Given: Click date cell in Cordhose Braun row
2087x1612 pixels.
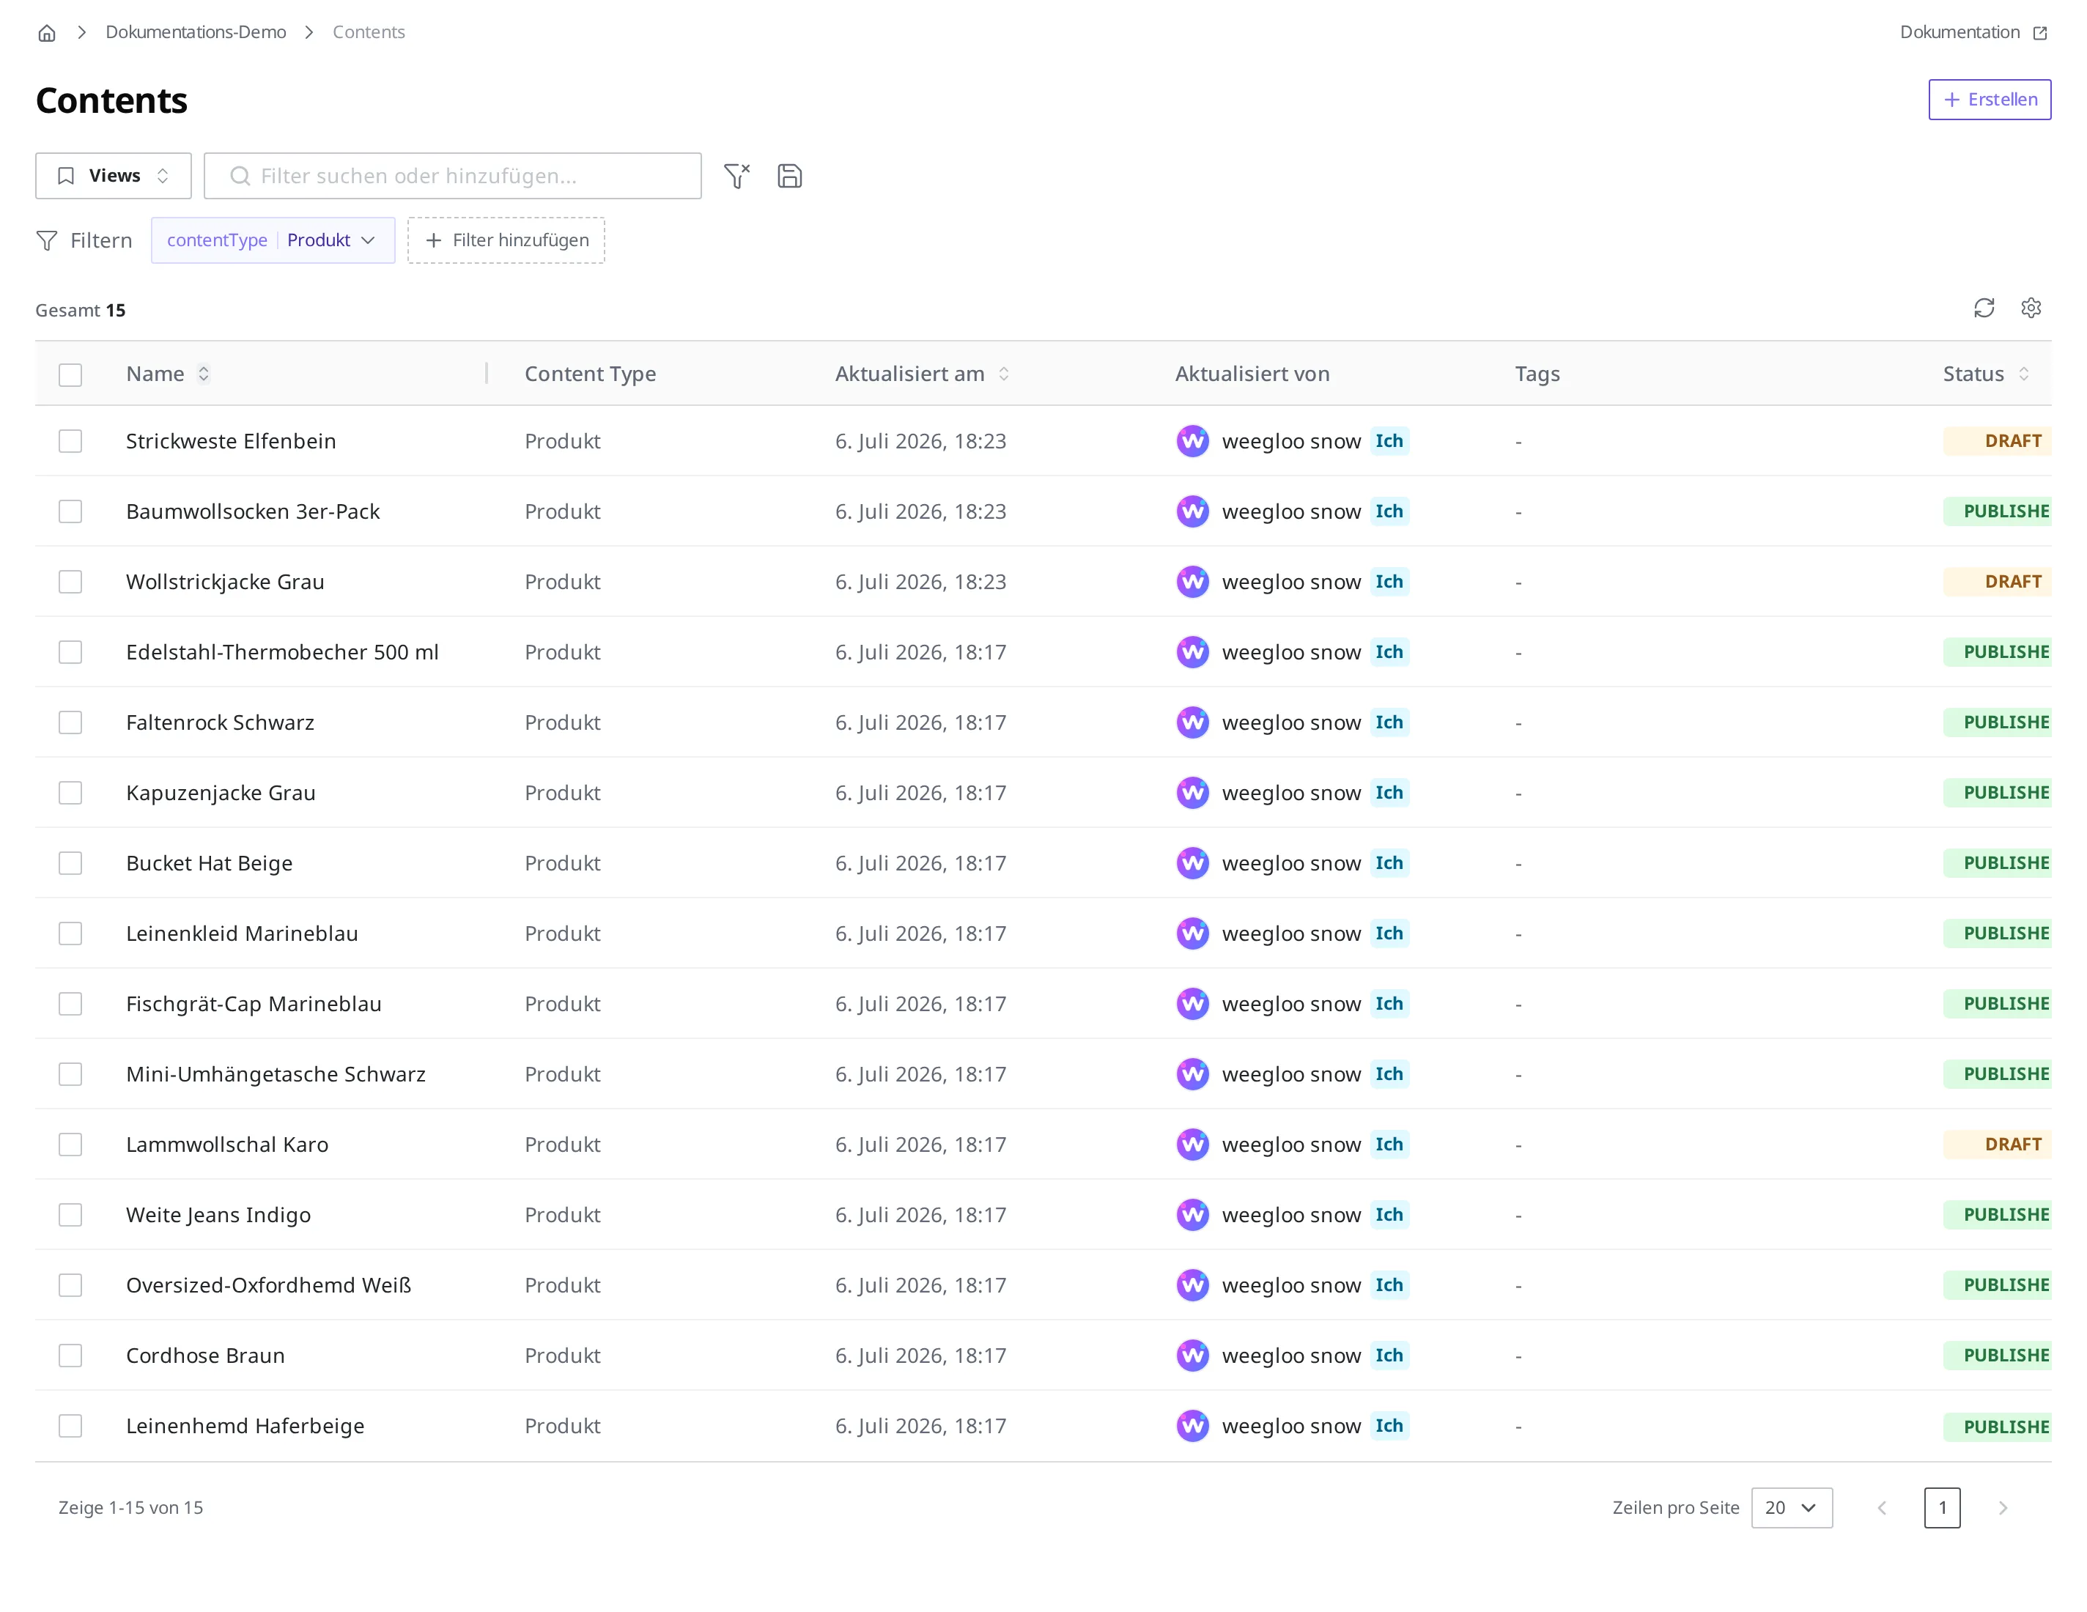Looking at the screenshot, I should click(x=921, y=1355).
